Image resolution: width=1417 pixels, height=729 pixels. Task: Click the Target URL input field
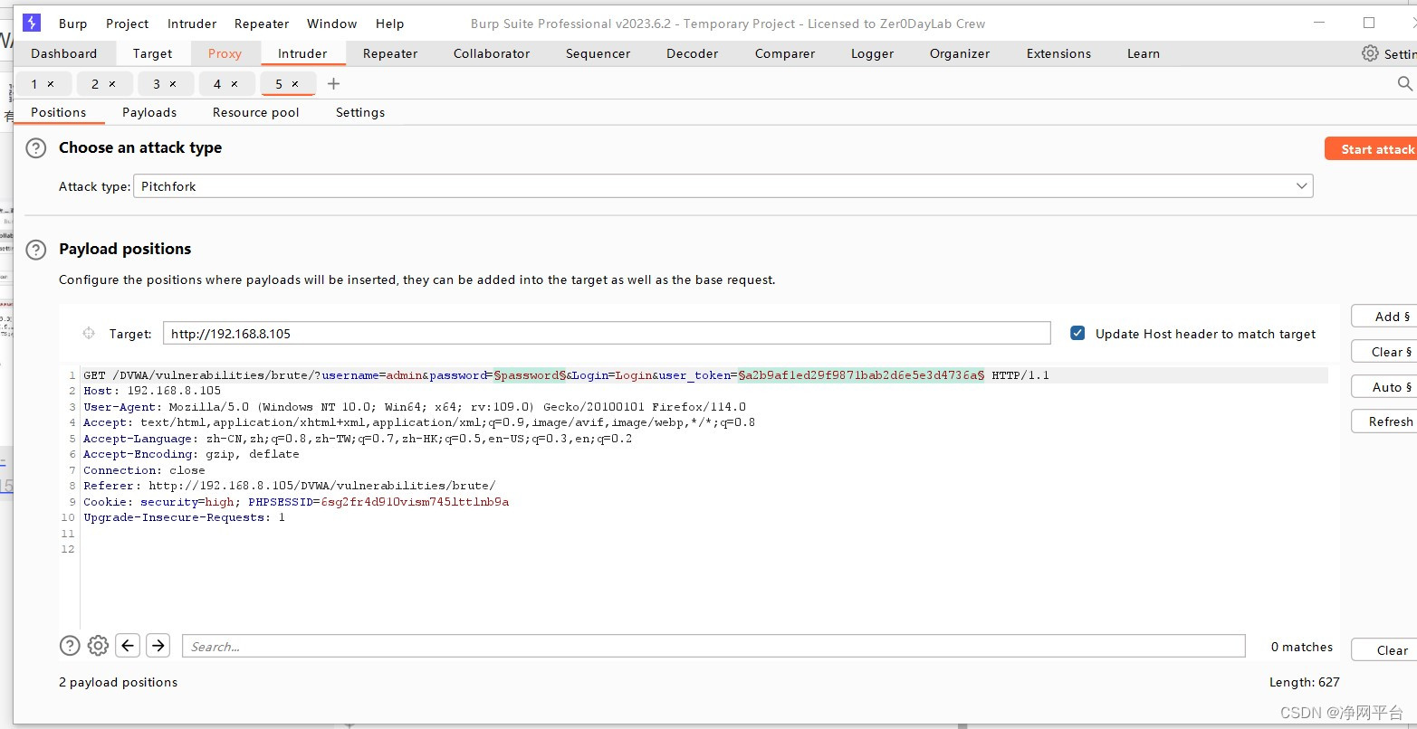607,334
